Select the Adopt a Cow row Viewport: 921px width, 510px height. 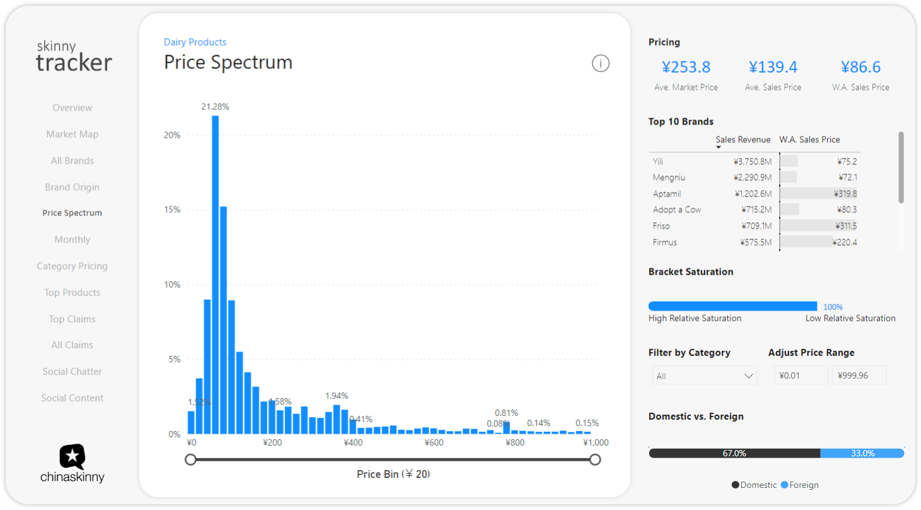754,210
